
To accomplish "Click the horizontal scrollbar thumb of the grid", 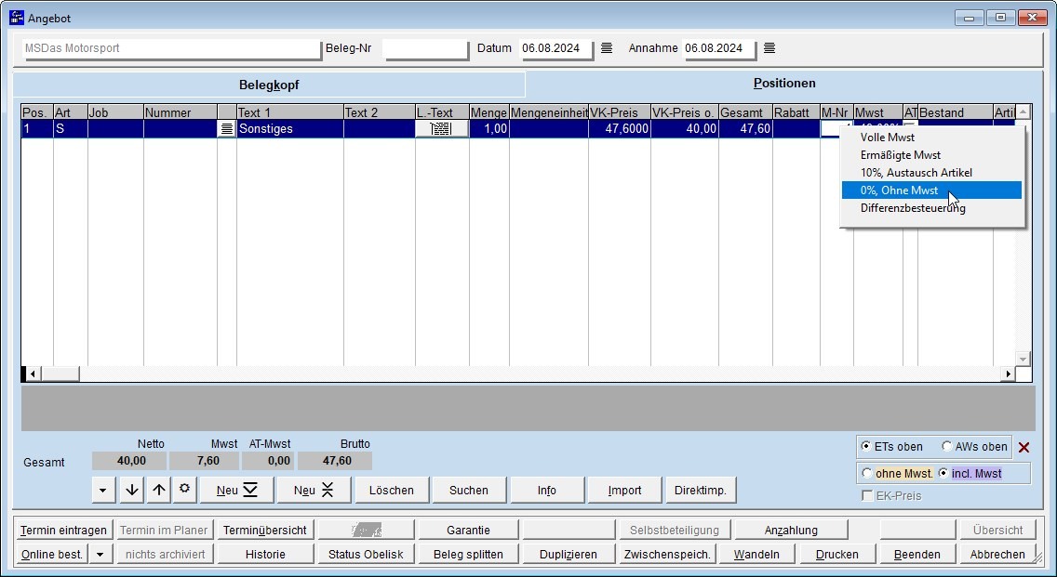I will tap(60, 374).
